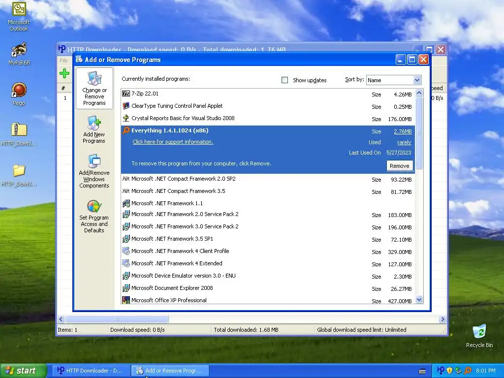Click 2.76MB size link
The width and height of the screenshot is (504, 378).
click(403, 131)
